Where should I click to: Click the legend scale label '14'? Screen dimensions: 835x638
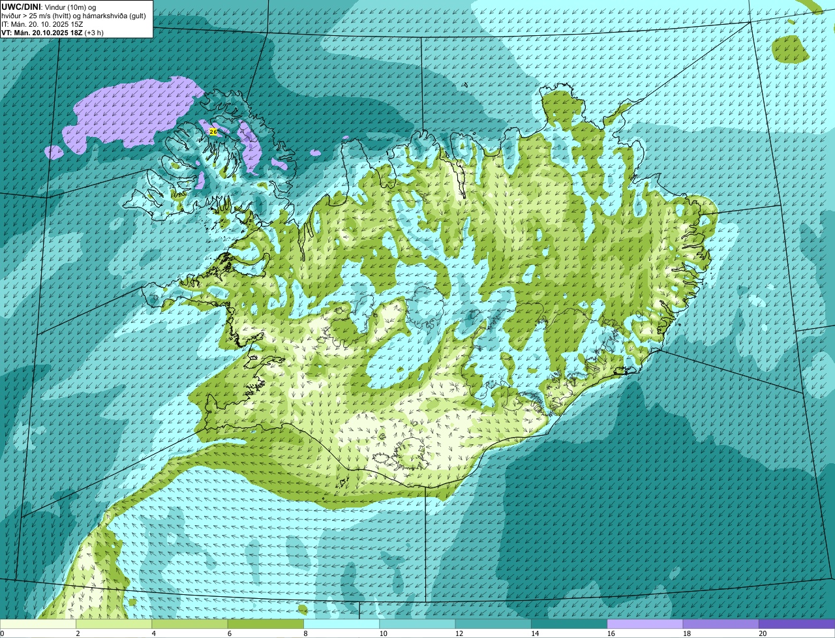click(x=535, y=633)
